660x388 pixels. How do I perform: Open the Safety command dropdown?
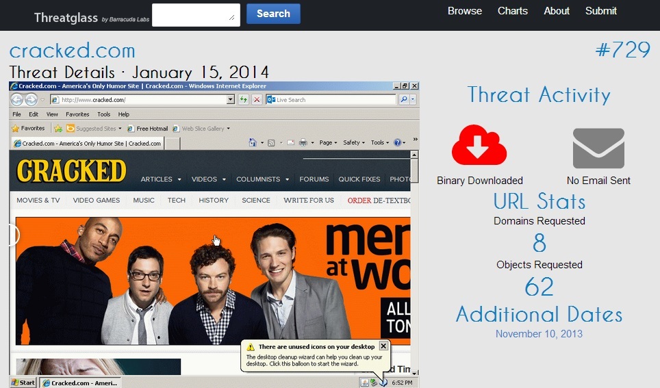(354, 142)
